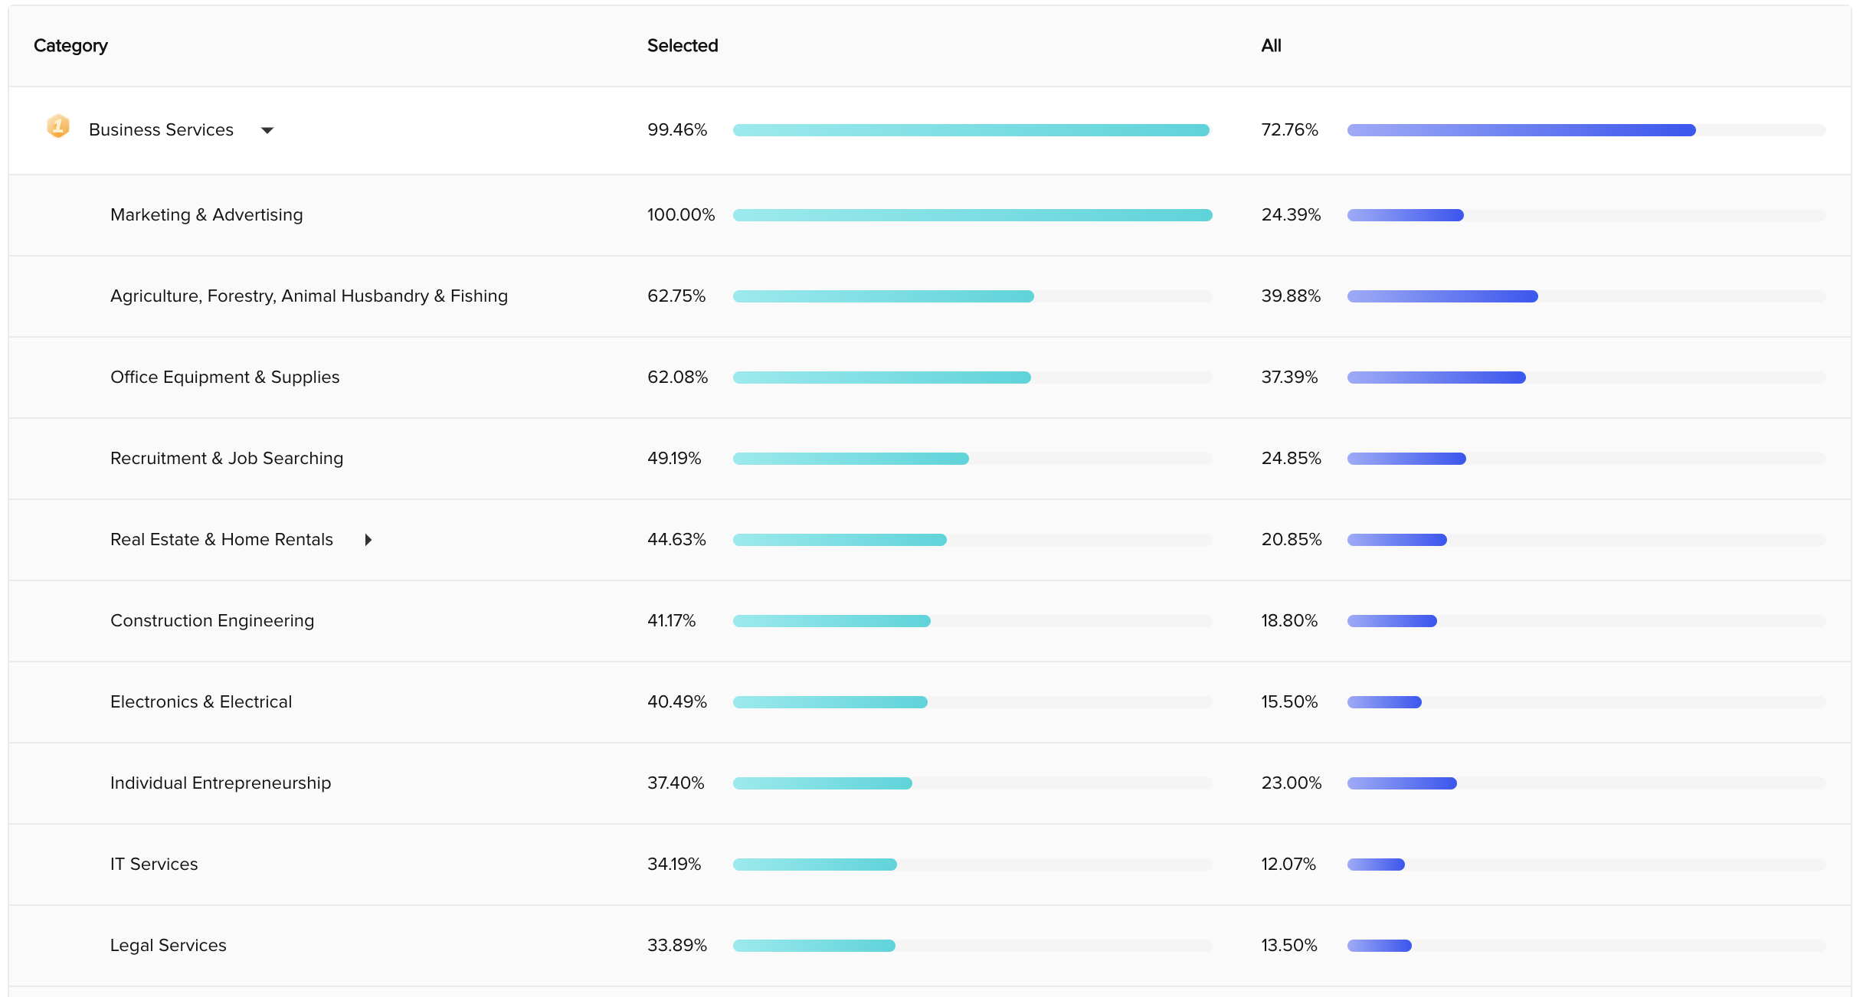The width and height of the screenshot is (1863, 997).
Task: Select Construction Engineering row
Action: pos(930,621)
